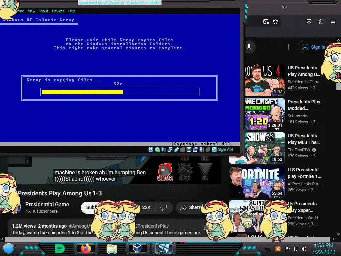The height and width of the screenshot is (256, 341).
Task: Click the keyboard capture arrow beside Right Ctrl
Action: click(214, 150)
